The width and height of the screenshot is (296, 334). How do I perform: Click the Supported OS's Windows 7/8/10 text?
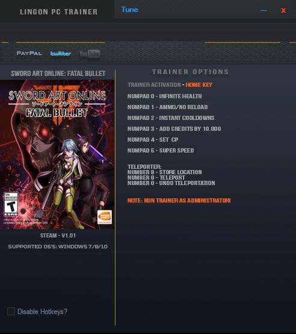[58, 247]
